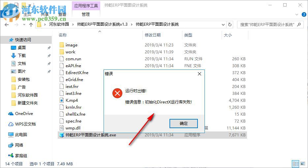Open 河东软件园 folder in sidebar

click(27, 95)
